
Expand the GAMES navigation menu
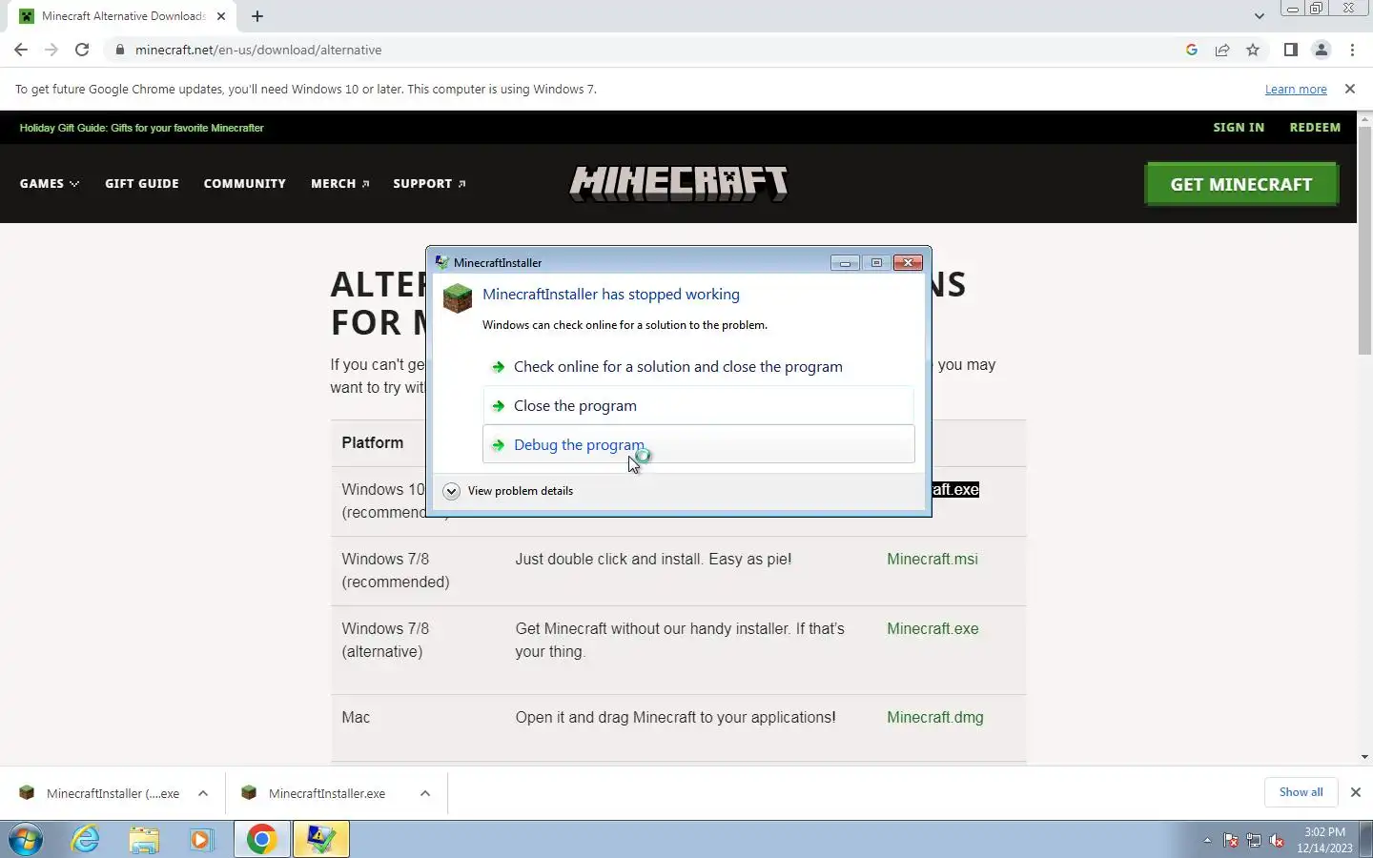(50, 183)
